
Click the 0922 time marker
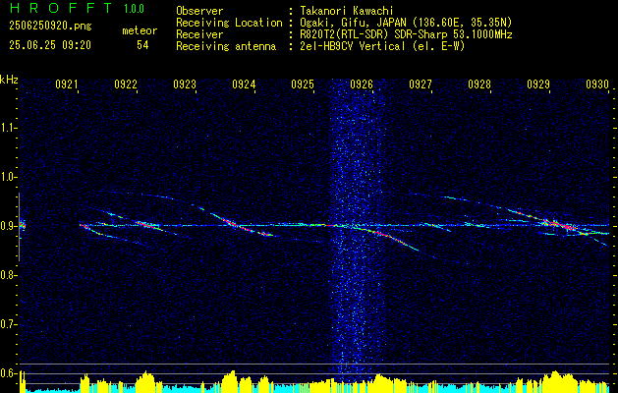click(126, 84)
